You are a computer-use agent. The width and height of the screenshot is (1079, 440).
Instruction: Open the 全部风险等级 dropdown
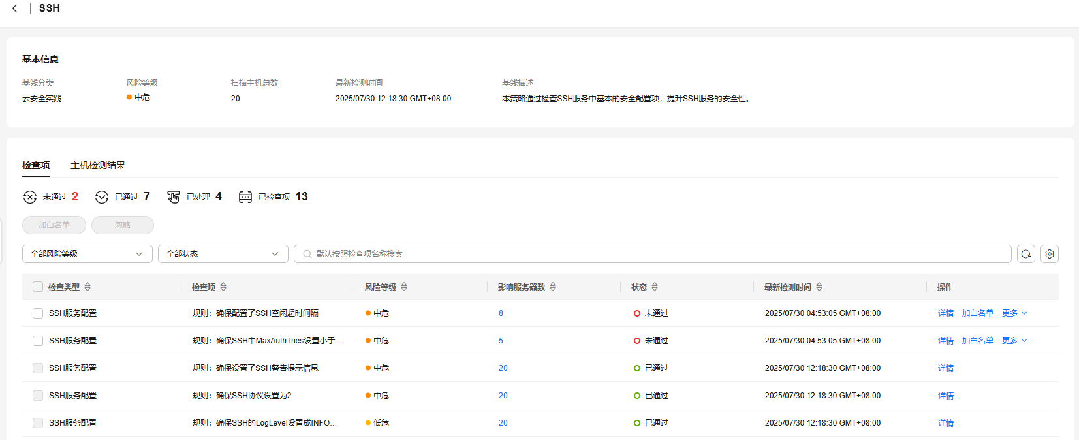pyautogui.click(x=87, y=254)
